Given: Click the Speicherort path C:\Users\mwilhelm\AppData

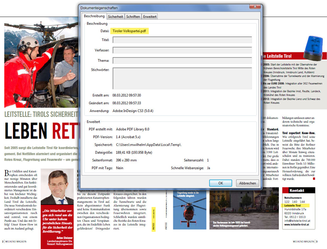Looking at the screenshot, I should click(x=148, y=145).
